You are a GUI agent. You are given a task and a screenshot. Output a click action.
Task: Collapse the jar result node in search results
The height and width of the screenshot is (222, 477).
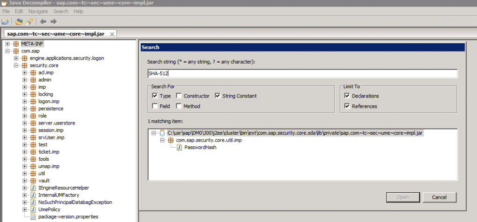[x=154, y=133]
